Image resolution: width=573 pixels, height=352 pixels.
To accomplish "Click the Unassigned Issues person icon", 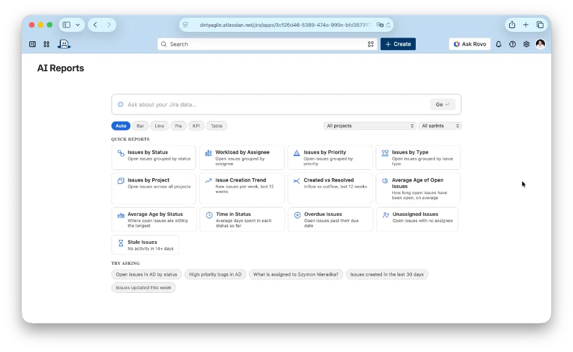I will pos(386,215).
